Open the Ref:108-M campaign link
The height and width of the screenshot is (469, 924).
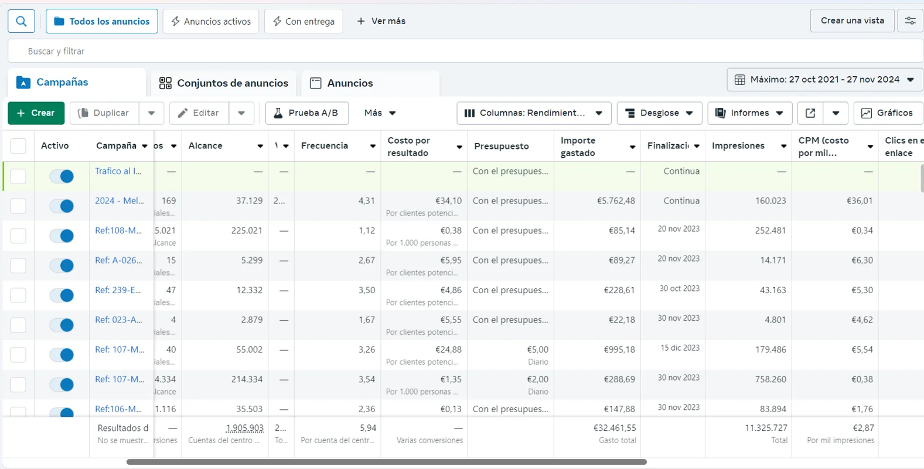[118, 230]
